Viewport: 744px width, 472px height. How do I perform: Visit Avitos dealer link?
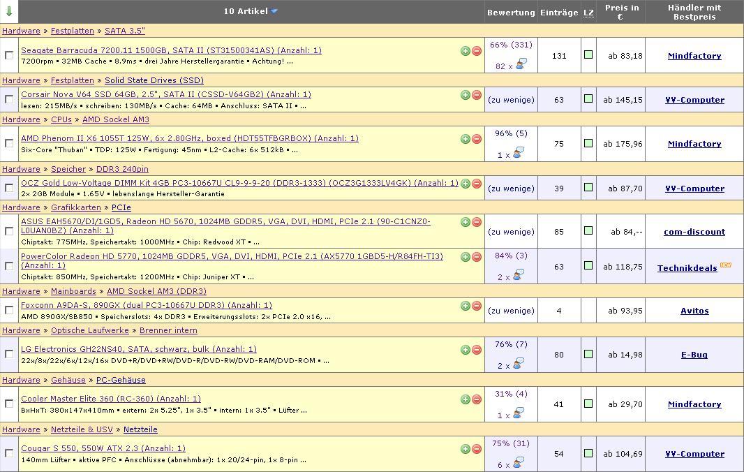pyautogui.click(x=694, y=311)
